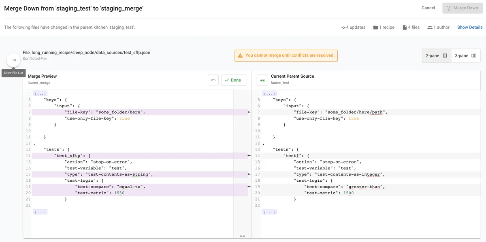This screenshot has height=242, width=486.
Task: Apply parent change arrow at line 14
Action: pyautogui.click(x=249, y=155)
